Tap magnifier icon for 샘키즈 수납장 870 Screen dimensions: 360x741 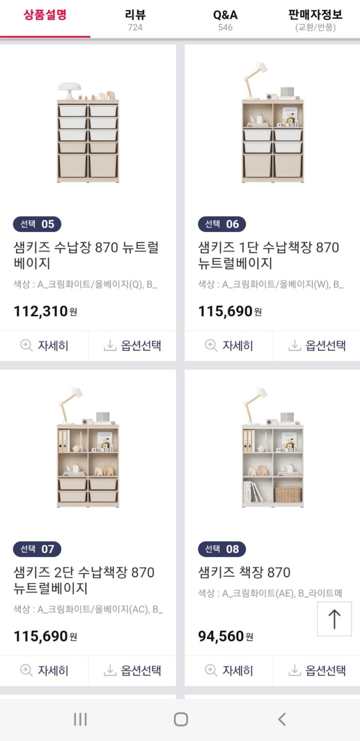(26, 345)
